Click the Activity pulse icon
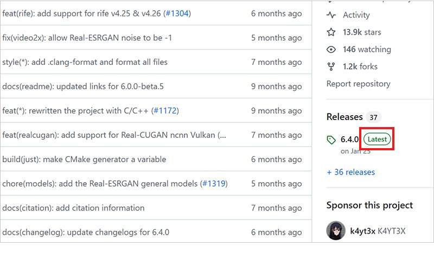Viewport: 434px width, 253px height. click(x=331, y=15)
